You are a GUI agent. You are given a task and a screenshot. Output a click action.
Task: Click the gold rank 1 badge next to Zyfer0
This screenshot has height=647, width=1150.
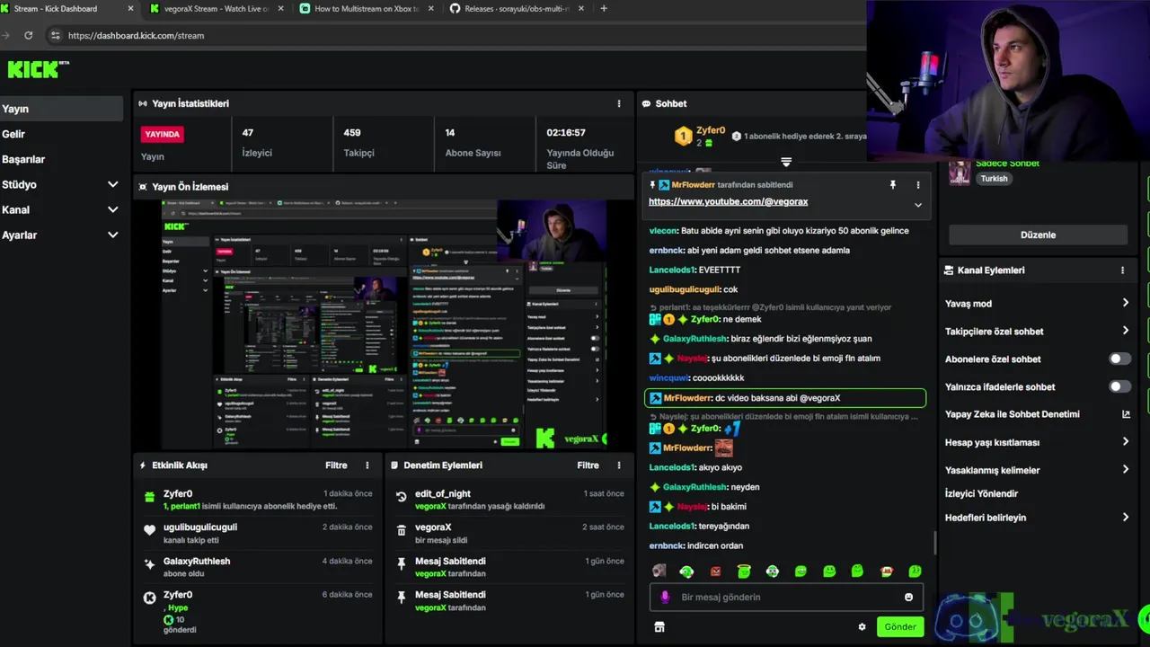(x=684, y=137)
